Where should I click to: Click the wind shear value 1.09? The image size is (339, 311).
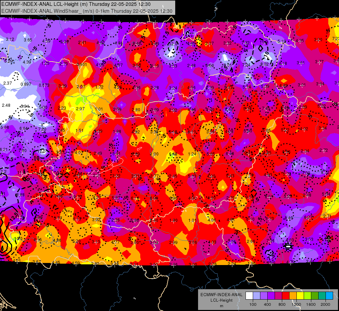[x=98, y=131]
